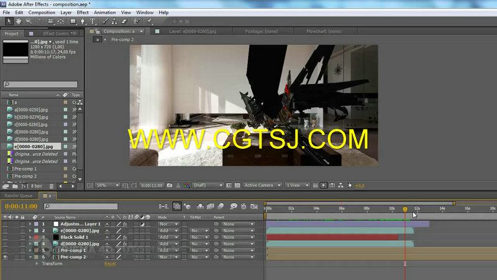Viewport: 497px width, 280px height.
Task: Select the Rectangle shape tool
Action: click(73, 21)
